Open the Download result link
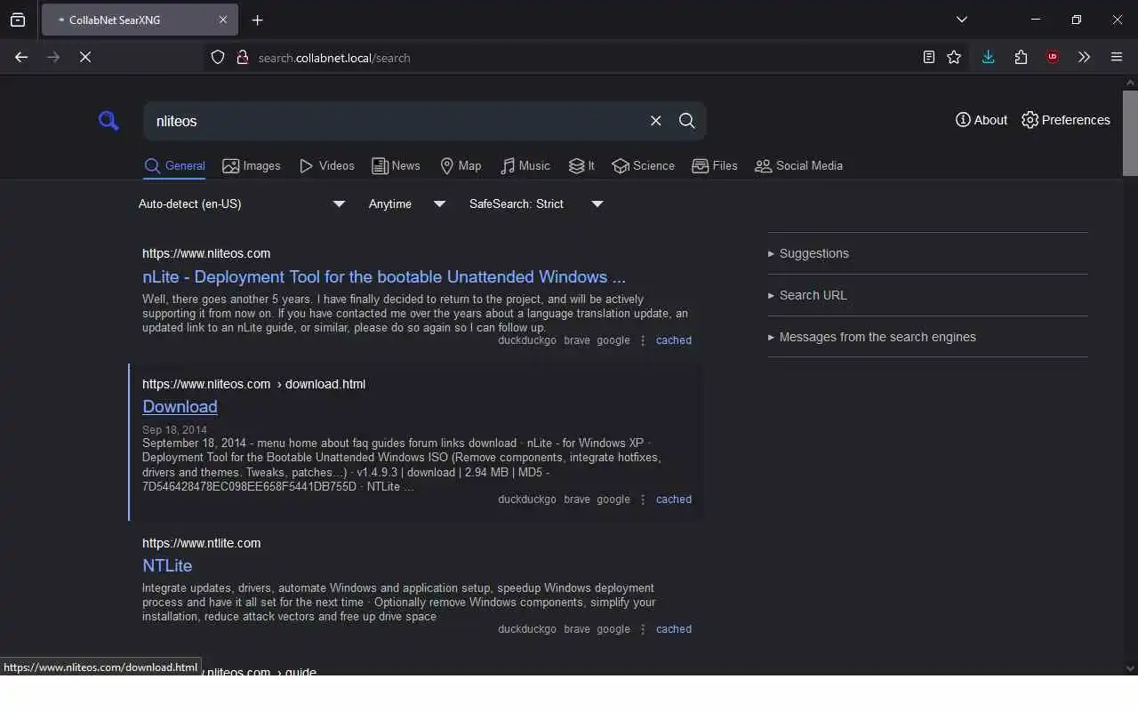Screen dimensions: 1138x711 (x=180, y=406)
